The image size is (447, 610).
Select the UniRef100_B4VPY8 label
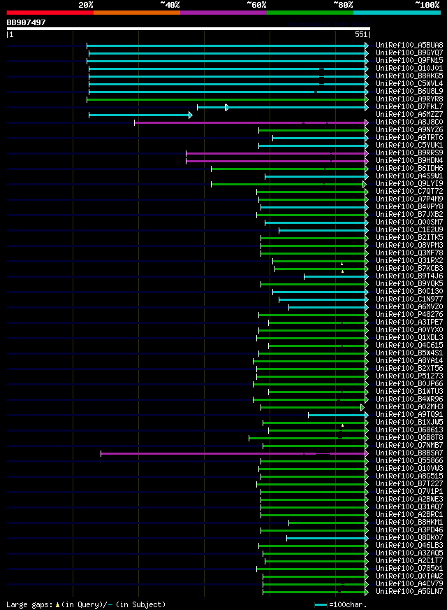[x=409, y=207]
